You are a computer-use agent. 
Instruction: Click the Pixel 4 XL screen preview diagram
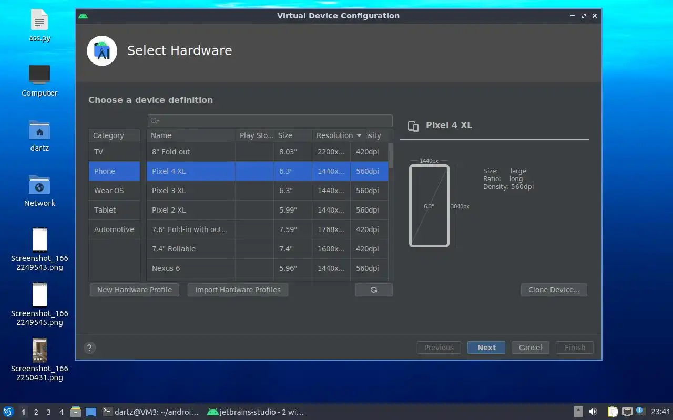(429, 206)
